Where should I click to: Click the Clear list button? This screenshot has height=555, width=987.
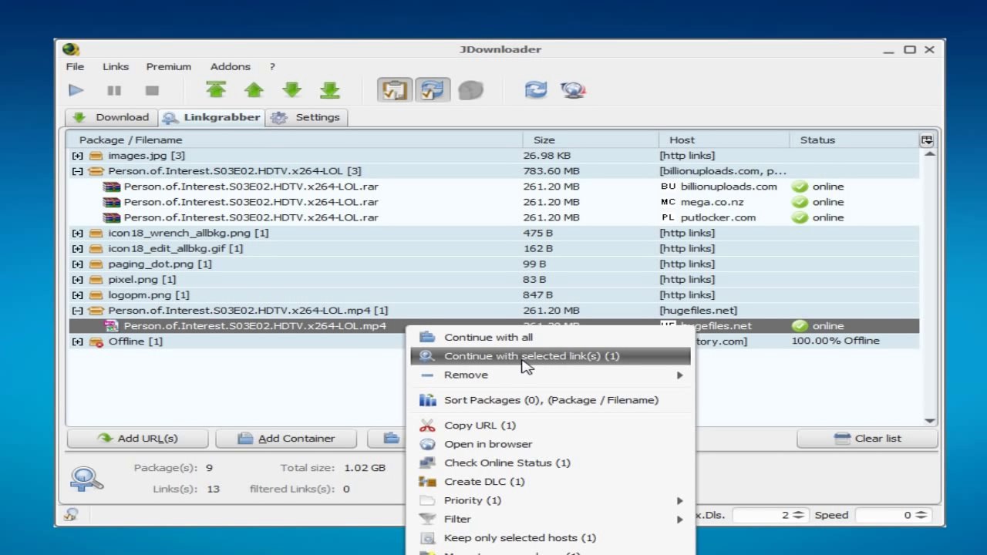(x=867, y=439)
